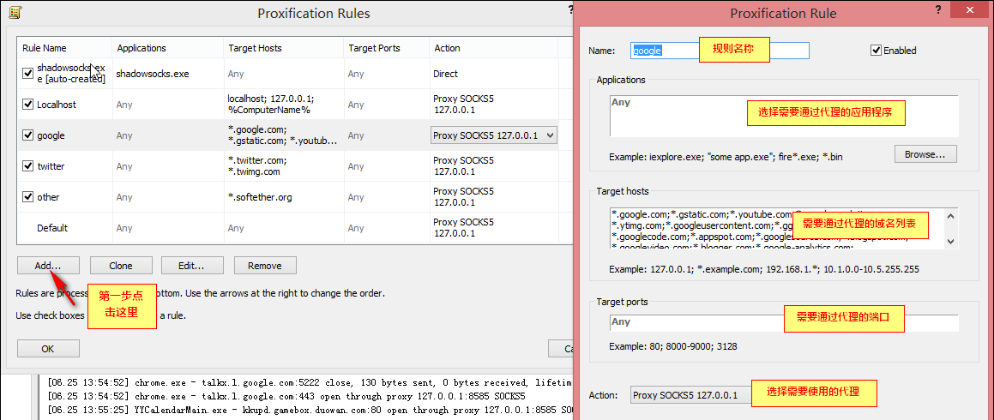Select the 'twitter' rule name
This screenshot has width=994, height=420.
coord(51,166)
